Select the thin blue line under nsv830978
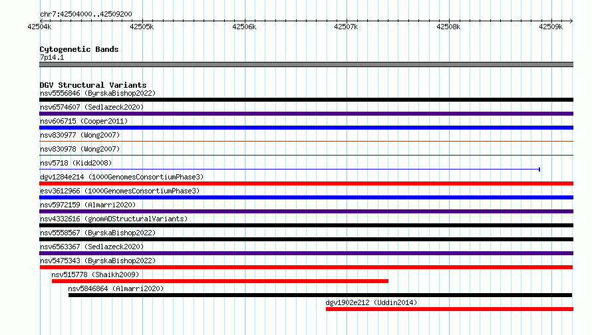Image resolution: width=592 pixels, height=335 pixels. (x=306, y=156)
